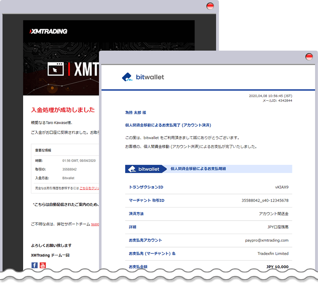Select the transaction ID value vKIAX9
318x283 pixels.
pyautogui.click(x=282, y=187)
